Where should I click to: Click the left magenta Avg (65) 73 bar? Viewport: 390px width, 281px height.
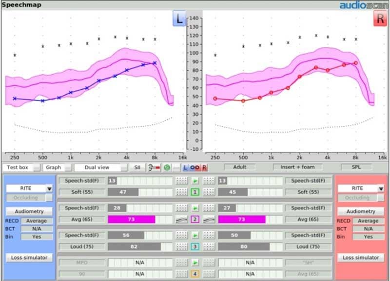132,219
